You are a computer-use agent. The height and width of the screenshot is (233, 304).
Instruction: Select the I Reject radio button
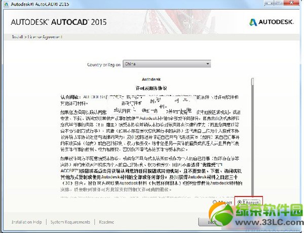point(215,202)
